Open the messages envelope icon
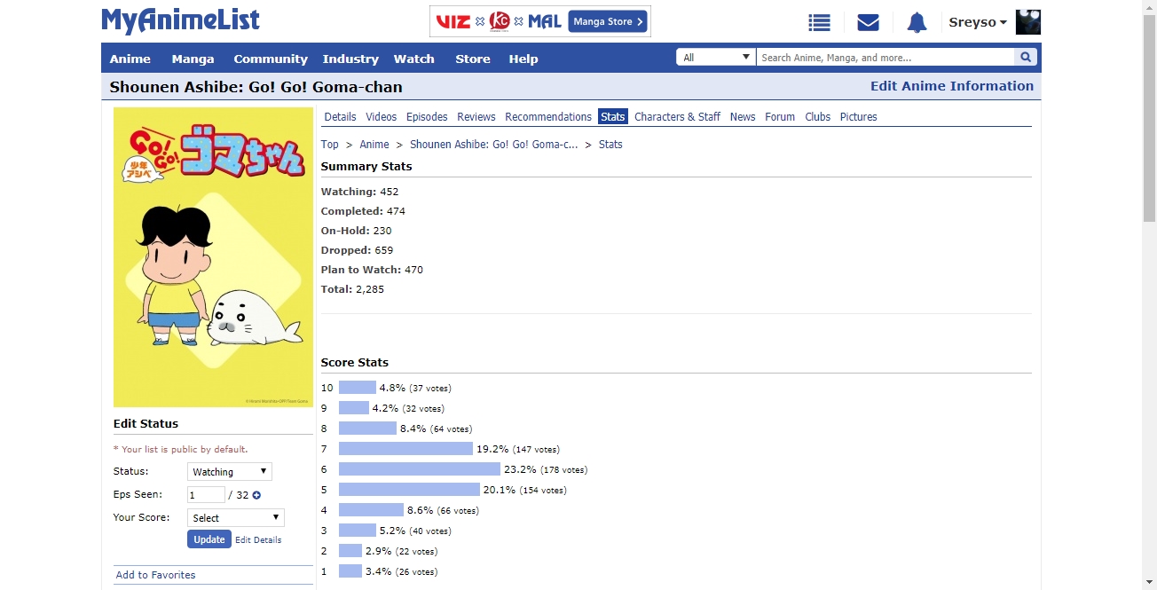This screenshot has width=1157, height=590. coord(868,23)
